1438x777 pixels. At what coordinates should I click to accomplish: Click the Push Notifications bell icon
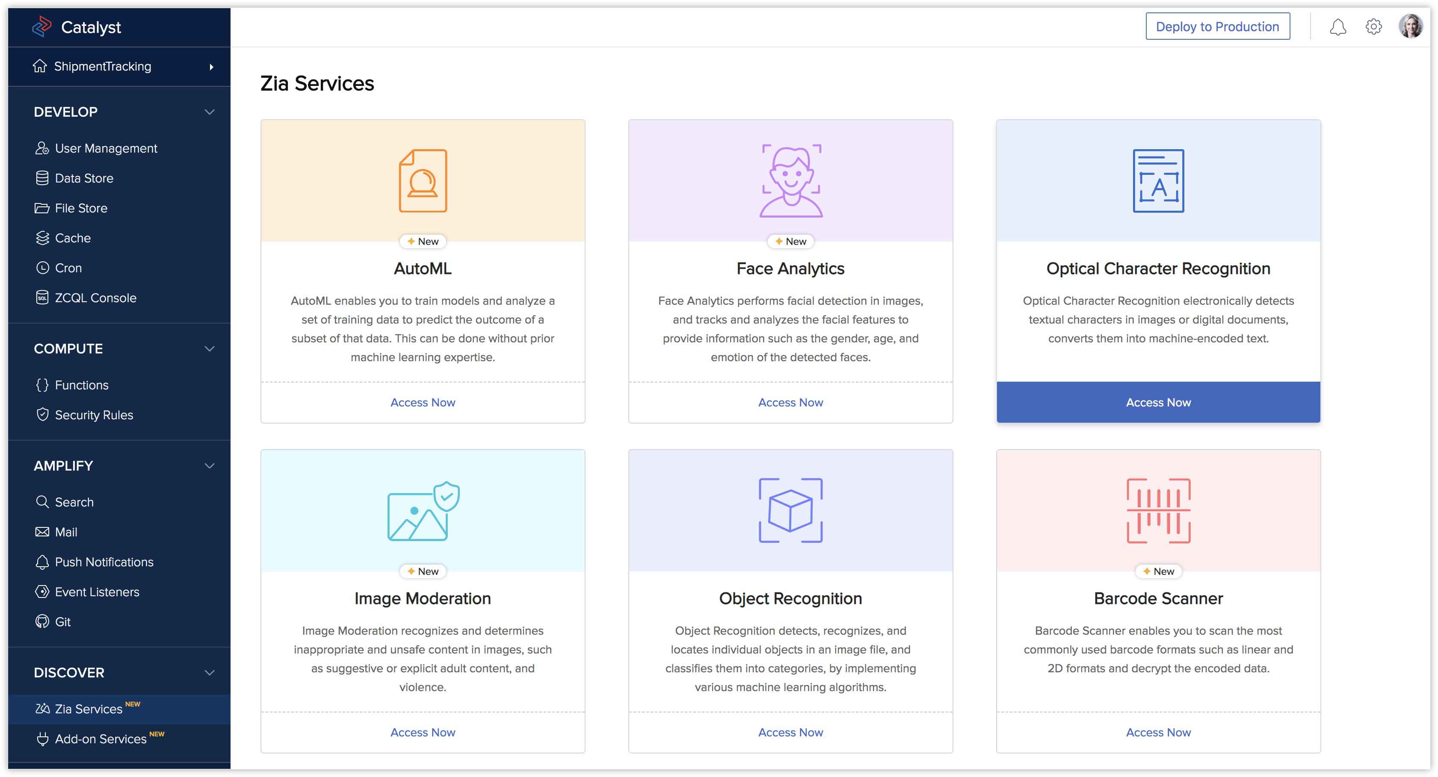(42, 562)
